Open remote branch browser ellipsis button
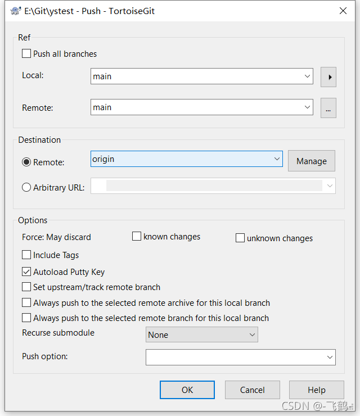Viewport: 360px width, 416px height. [x=328, y=108]
